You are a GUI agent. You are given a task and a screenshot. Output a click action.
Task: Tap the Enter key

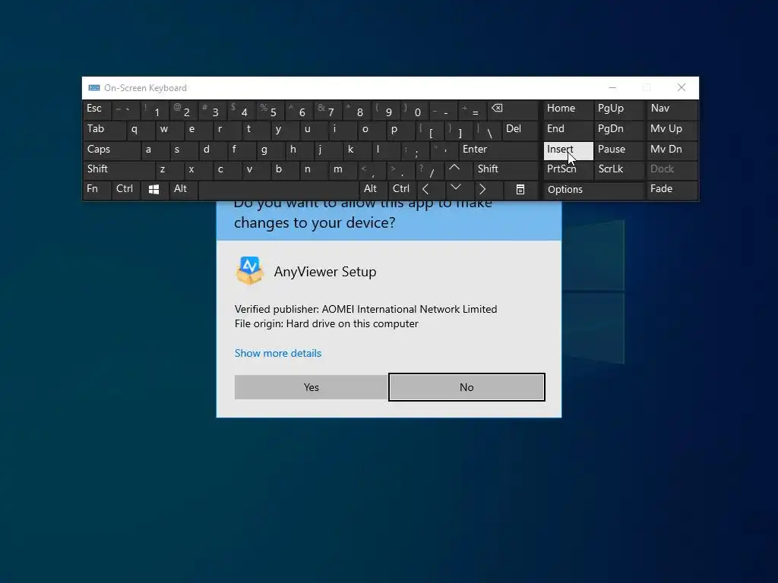(498, 150)
